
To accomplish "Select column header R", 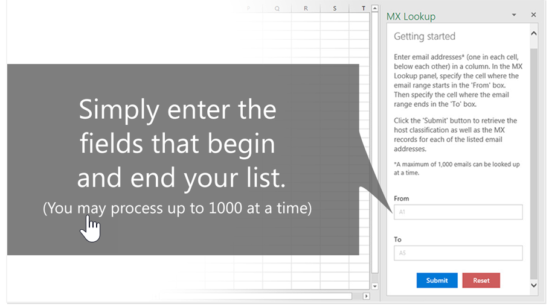I will point(306,8).
